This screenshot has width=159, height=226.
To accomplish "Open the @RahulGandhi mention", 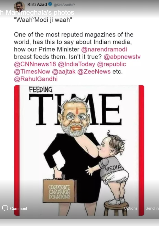I will click(36, 79).
